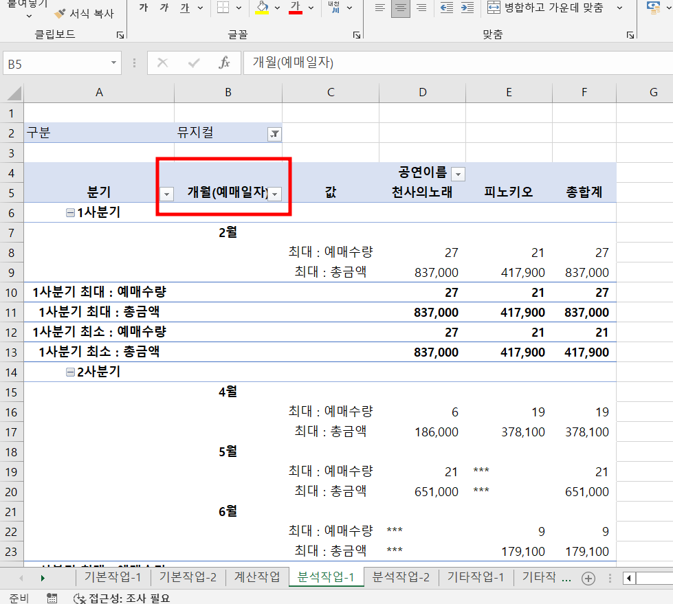Collapse the 1사분기 group
673x604 pixels.
click(x=69, y=213)
